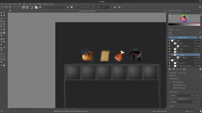
Task: Select the Gradient tool
Action: coord(1,39)
